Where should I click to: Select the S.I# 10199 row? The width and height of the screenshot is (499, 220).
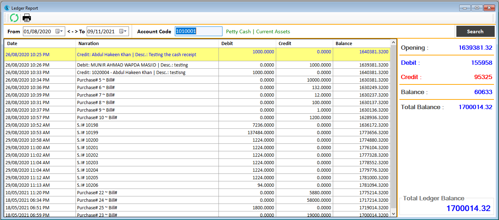point(197,133)
